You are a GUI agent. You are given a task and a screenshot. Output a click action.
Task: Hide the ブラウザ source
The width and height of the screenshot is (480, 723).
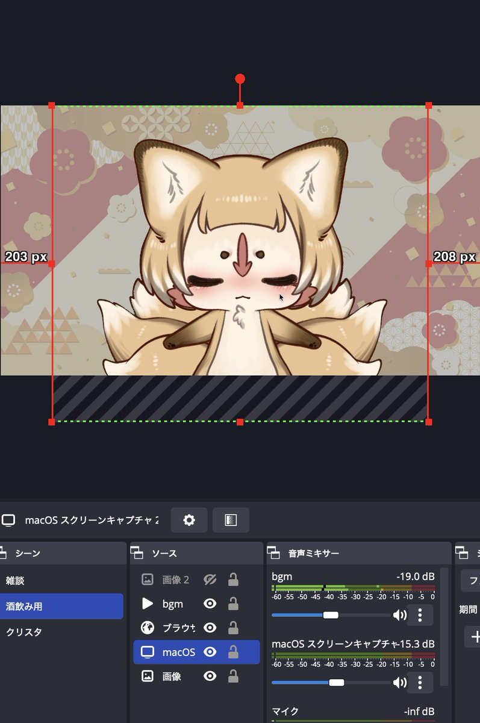[x=210, y=628]
